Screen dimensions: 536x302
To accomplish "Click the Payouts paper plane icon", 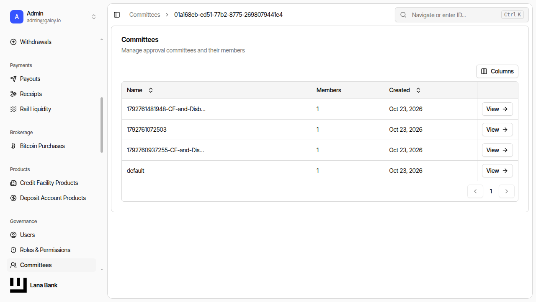I will click(x=13, y=79).
